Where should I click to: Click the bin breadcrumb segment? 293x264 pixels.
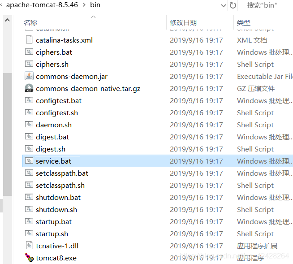tap(95, 5)
